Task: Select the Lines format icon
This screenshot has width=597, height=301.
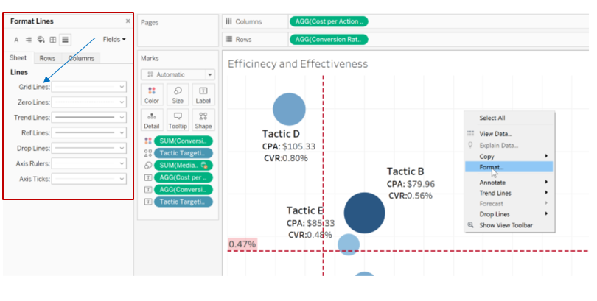Action: pos(65,40)
